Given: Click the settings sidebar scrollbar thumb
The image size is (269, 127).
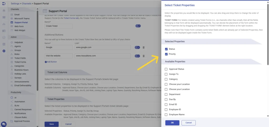Looking at the screenshot, I should click(x=38, y=51).
